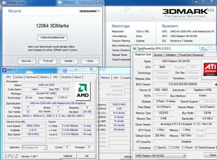
Task: Open the About tab in CPU-Z
Action: pyautogui.click(x=78, y=77)
